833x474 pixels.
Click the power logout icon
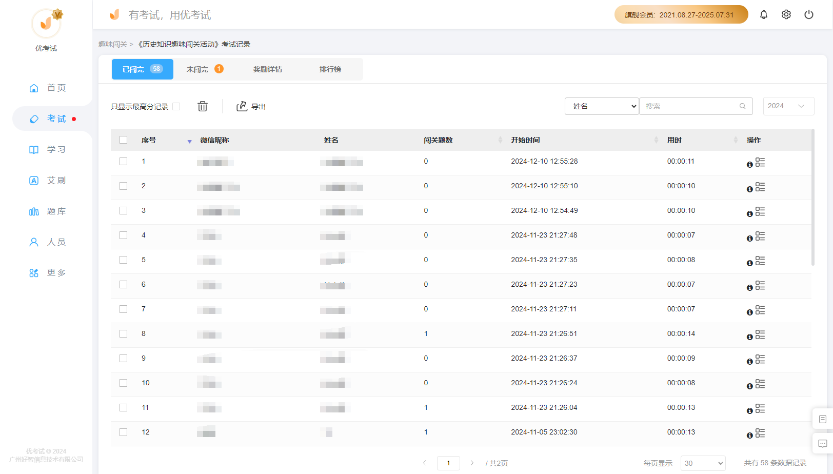(809, 14)
